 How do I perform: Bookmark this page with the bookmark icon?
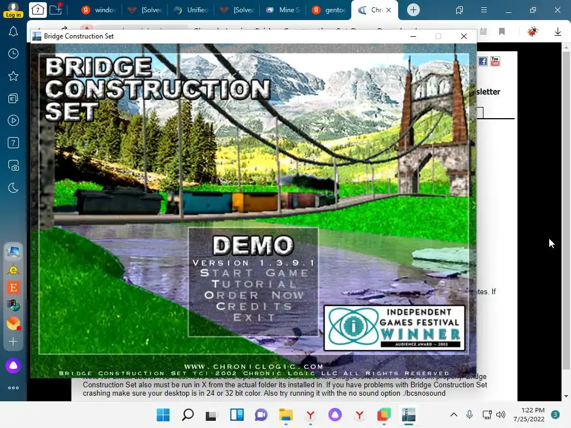point(502,32)
